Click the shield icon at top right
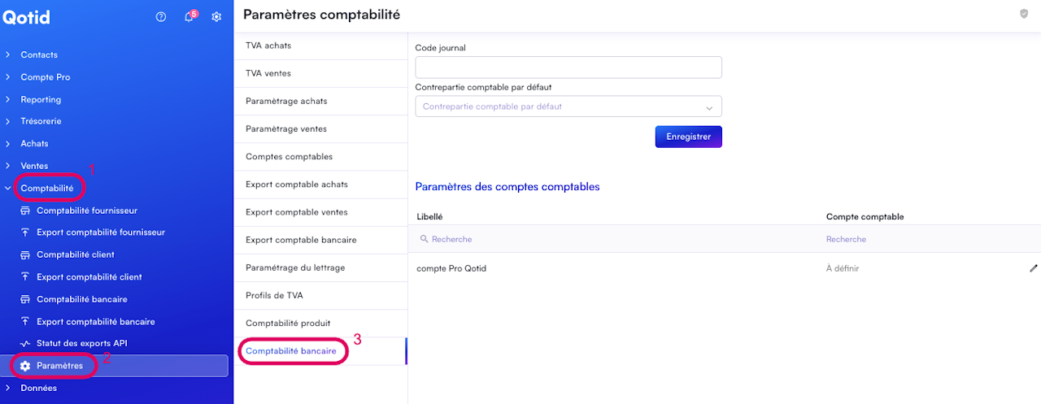Viewport: 1041px width, 404px height. click(x=1024, y=14)
